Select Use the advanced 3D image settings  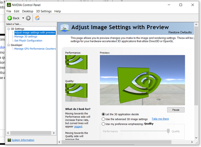(103, 119)
